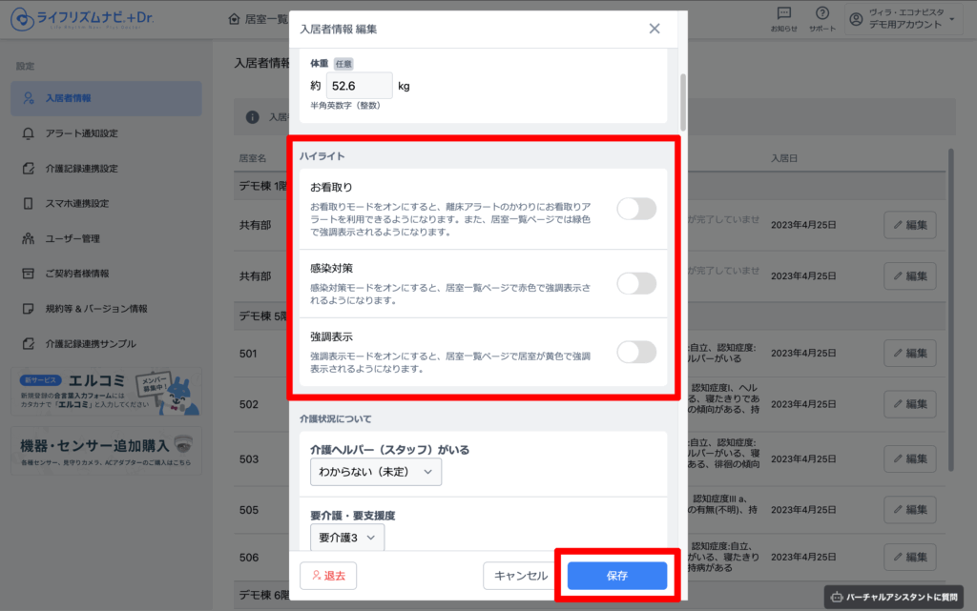Switch on the 強調表示 toggle
The height and width of the screenshot is (611, 977).
[x=636, y=352]
